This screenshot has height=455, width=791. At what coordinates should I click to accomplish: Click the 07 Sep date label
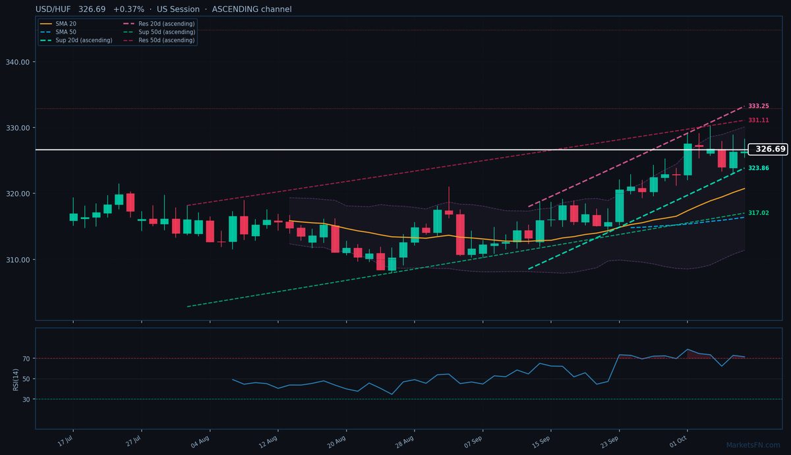pos(473,441)
